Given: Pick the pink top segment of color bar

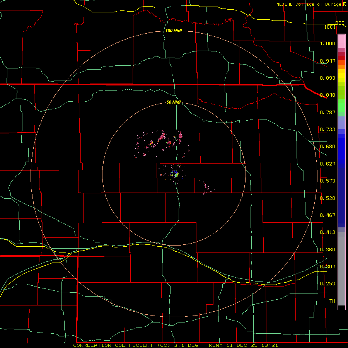Looking at the screenshot, I should [x=341, y=41].
